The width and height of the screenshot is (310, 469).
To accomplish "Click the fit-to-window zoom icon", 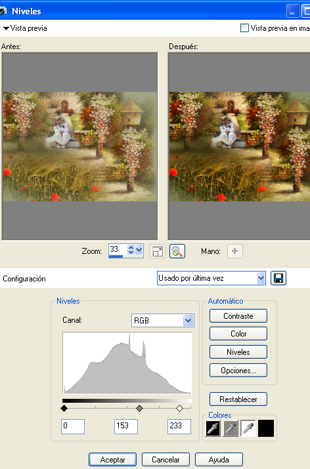I will pos(158,251).
